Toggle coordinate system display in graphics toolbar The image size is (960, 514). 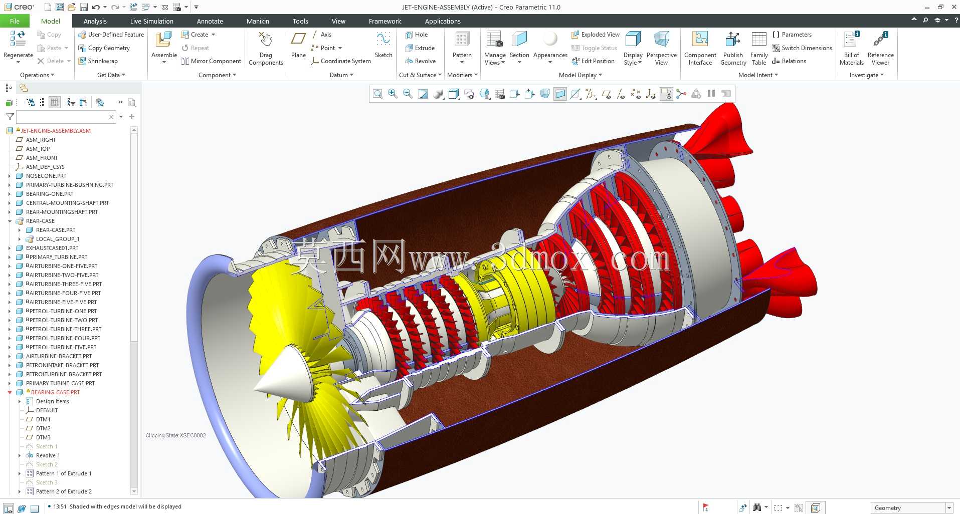click(x=651, y=94)
